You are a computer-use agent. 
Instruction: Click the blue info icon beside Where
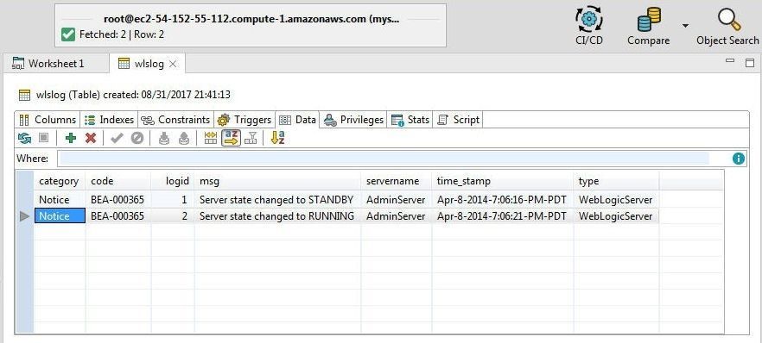(x=739, y=159)
